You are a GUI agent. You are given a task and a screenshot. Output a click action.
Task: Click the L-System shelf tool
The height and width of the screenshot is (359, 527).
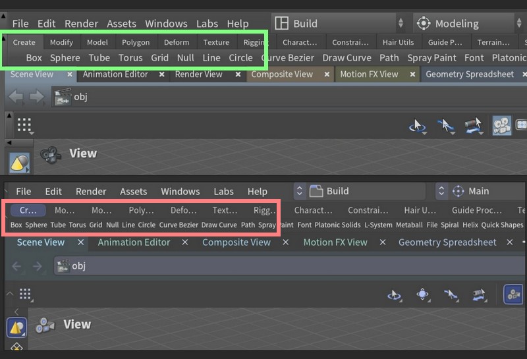point(378,225)
